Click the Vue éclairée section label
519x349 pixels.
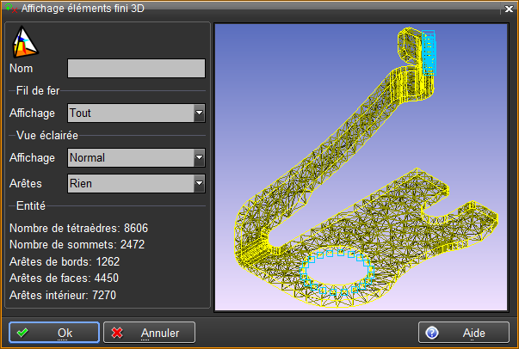tap(47, 135)
